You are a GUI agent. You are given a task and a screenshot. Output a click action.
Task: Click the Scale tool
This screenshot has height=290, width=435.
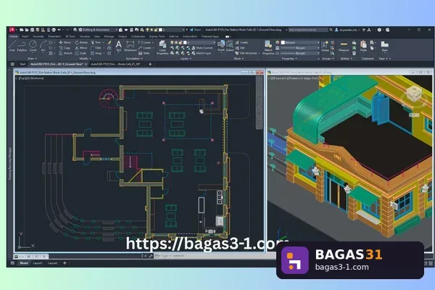(80, 53)
